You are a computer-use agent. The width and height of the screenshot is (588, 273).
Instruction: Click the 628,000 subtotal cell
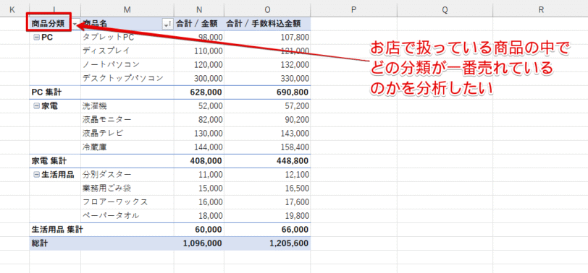point(198,92)
